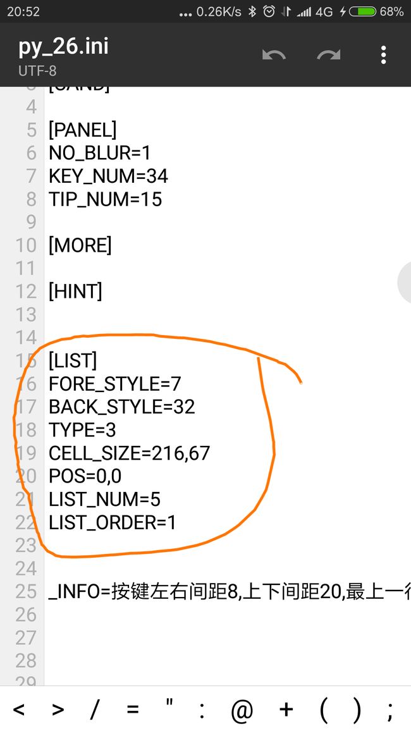Tap the undo arrow icon
Image resolution: width=411 pixels, height=731 pixels.
click(x=274, y=55)
